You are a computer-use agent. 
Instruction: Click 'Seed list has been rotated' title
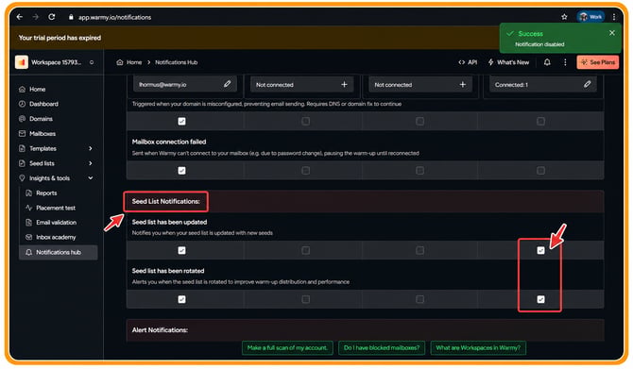point(168,271)
